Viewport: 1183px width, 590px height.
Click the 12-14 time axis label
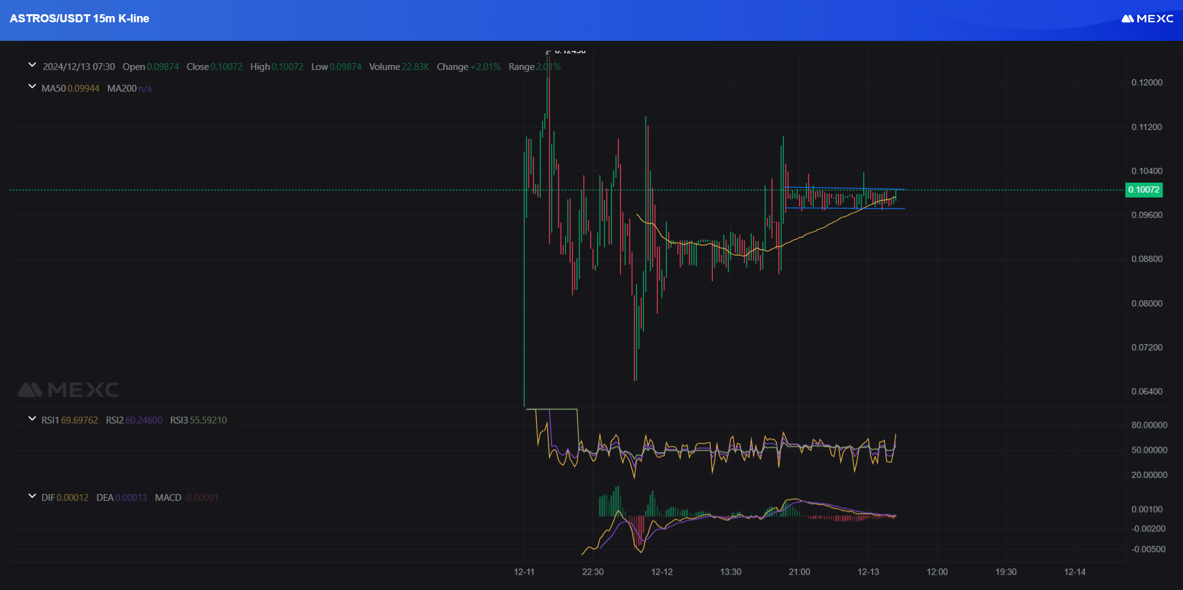[x=1075, y=572]
